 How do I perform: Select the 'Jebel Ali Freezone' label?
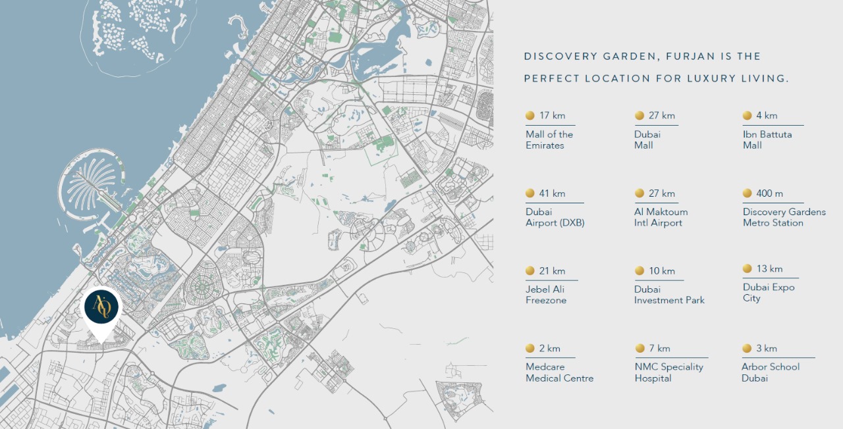(x=546, y=295)
